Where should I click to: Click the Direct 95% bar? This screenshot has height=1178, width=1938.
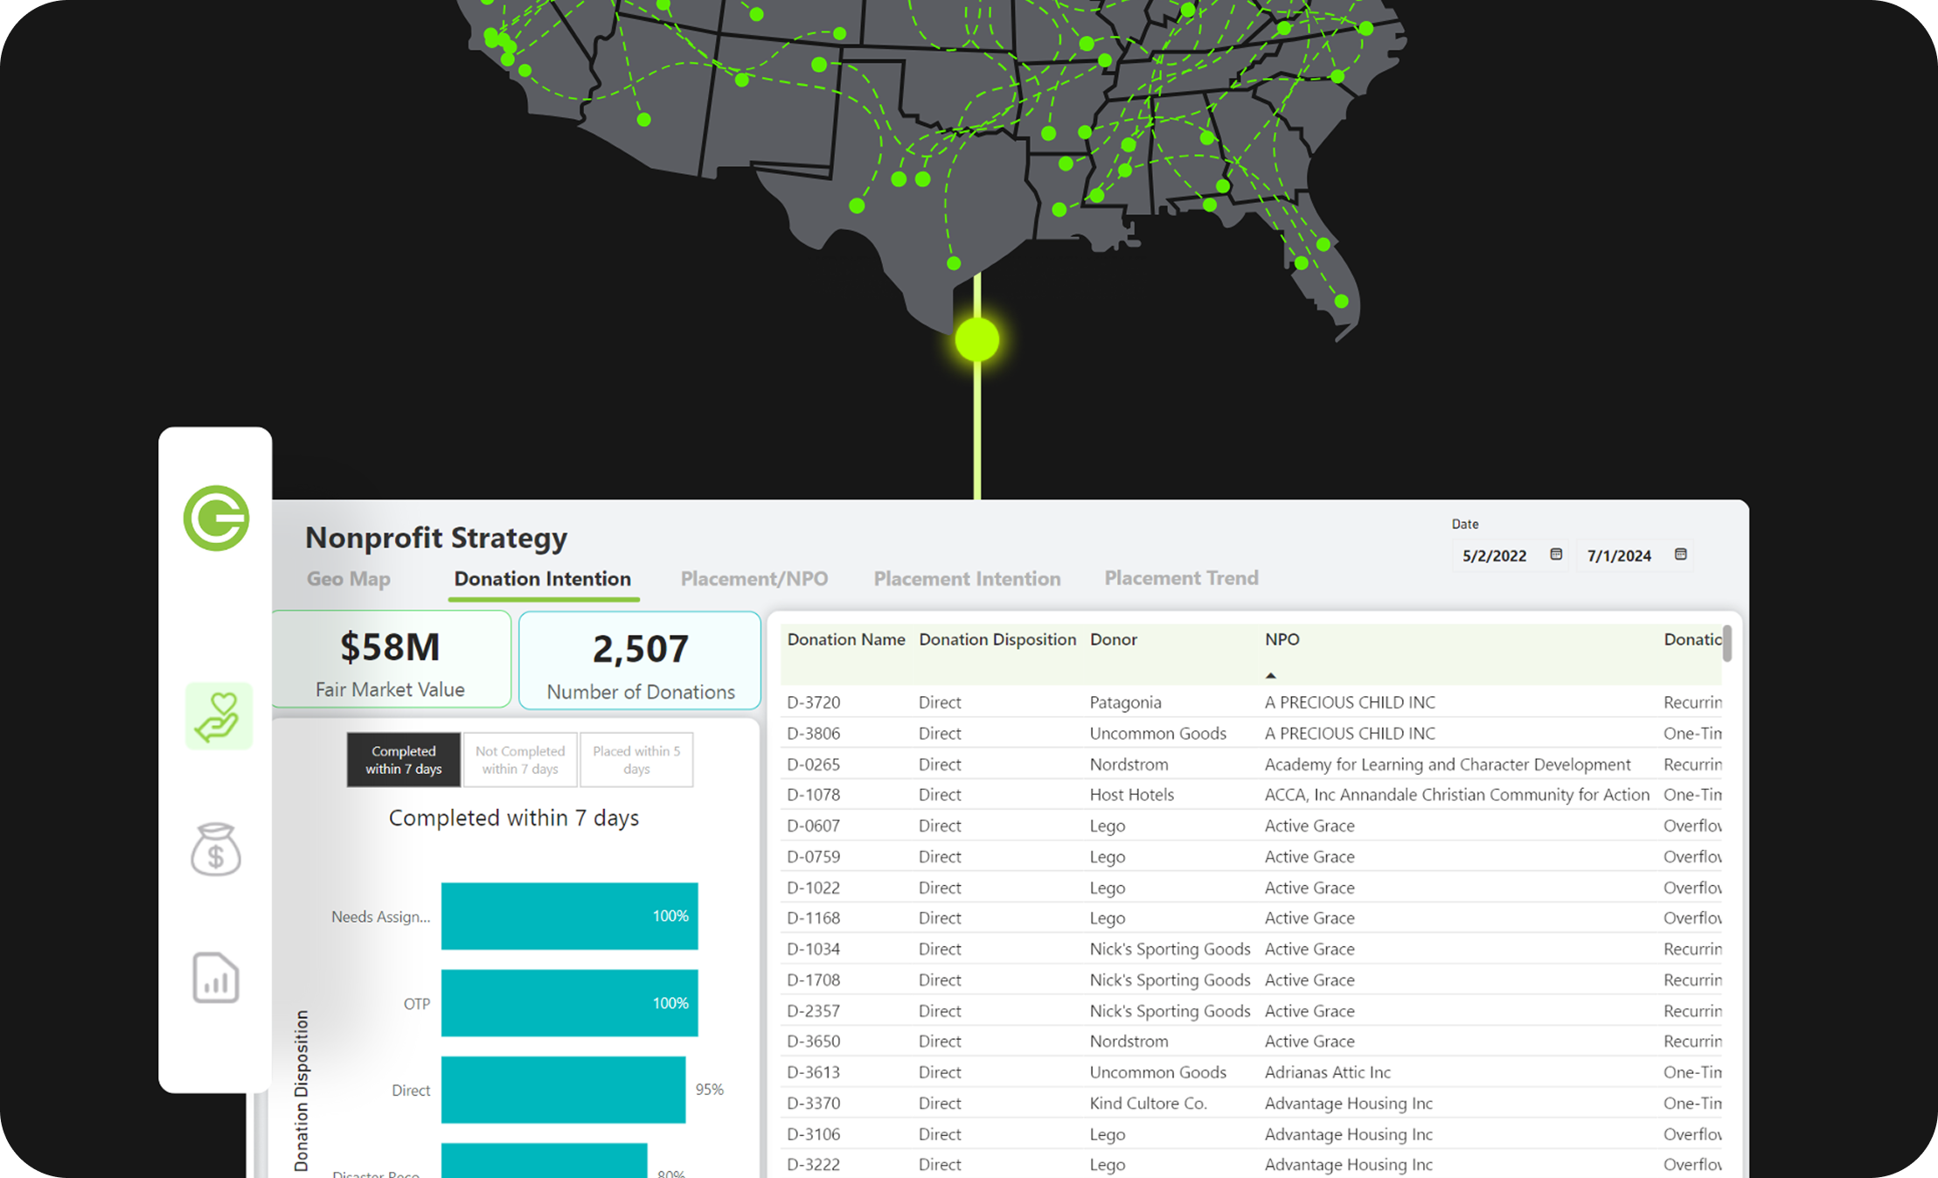coord(563,1090)
